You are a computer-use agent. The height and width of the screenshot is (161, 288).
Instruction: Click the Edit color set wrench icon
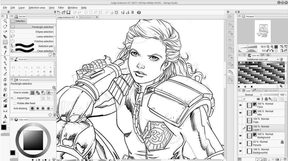(x=281, y=59)
